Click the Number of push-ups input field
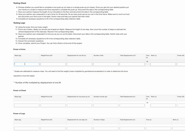This screenshot has height=131, width=185. (x=106, y=105)
